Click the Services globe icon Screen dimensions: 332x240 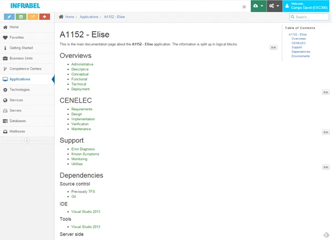coord(6,100)
